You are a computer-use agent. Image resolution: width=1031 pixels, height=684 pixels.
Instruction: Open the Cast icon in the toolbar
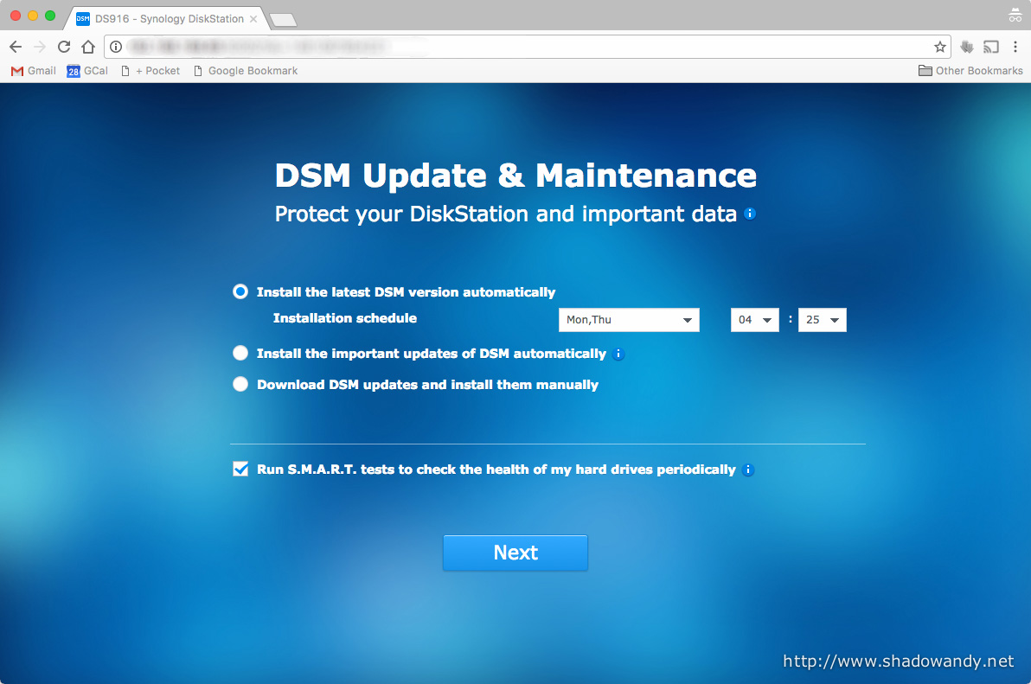click(x=991, y=47)
